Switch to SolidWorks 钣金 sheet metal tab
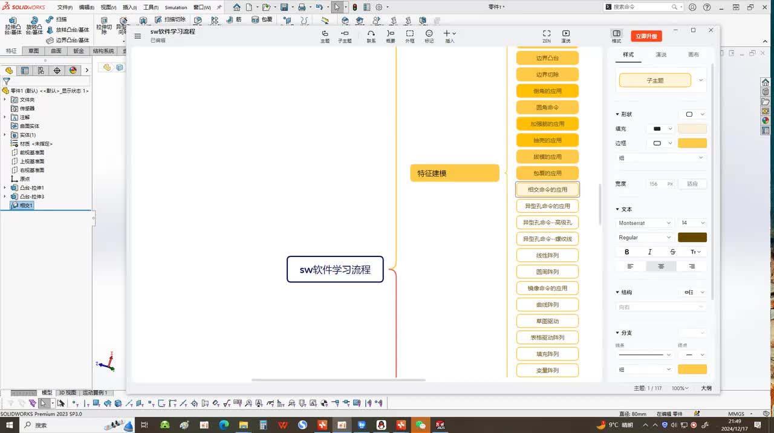 click(78, 51)
